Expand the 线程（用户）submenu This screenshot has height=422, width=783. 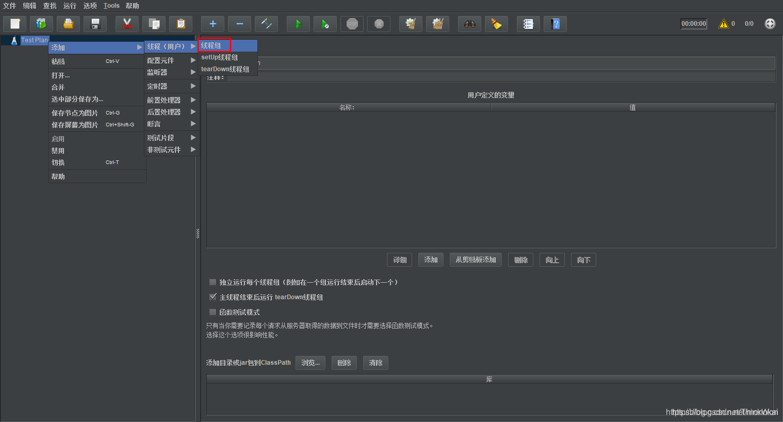pos(172,46)
